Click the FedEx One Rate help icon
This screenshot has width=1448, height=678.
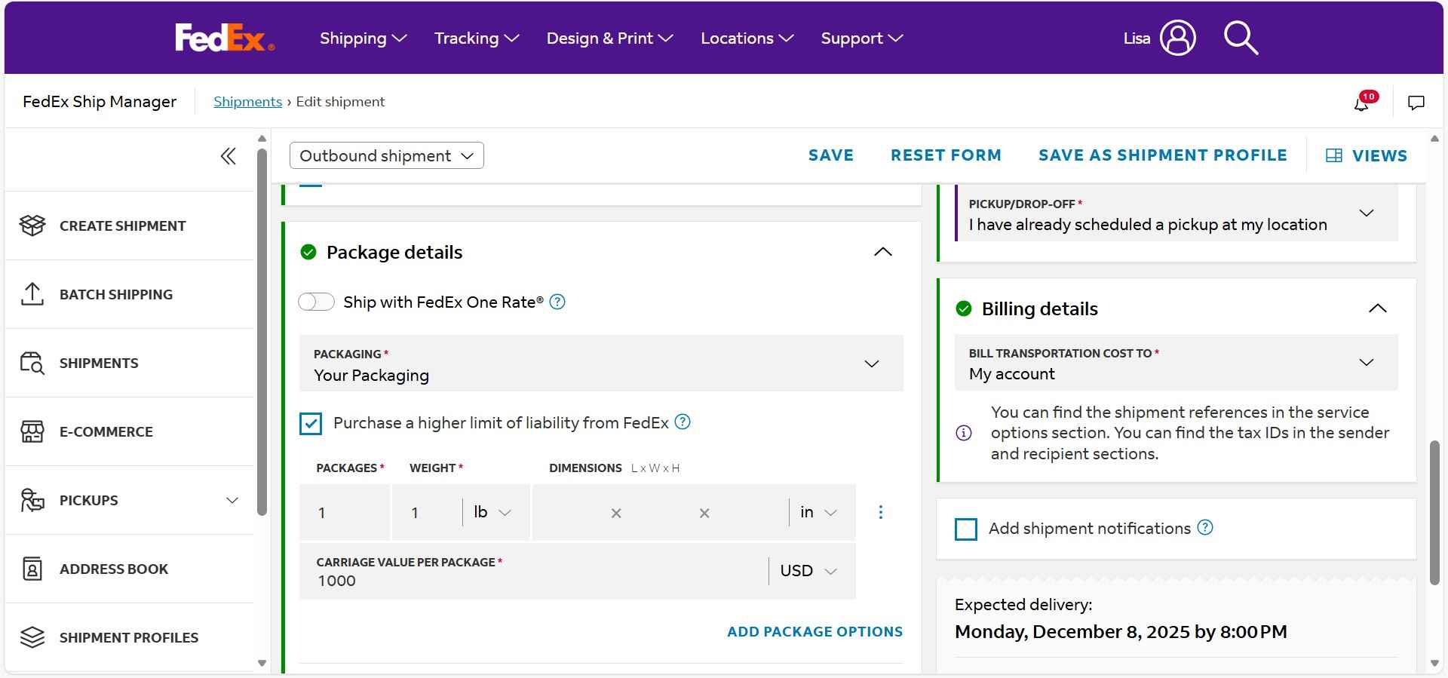click(557, 302)
